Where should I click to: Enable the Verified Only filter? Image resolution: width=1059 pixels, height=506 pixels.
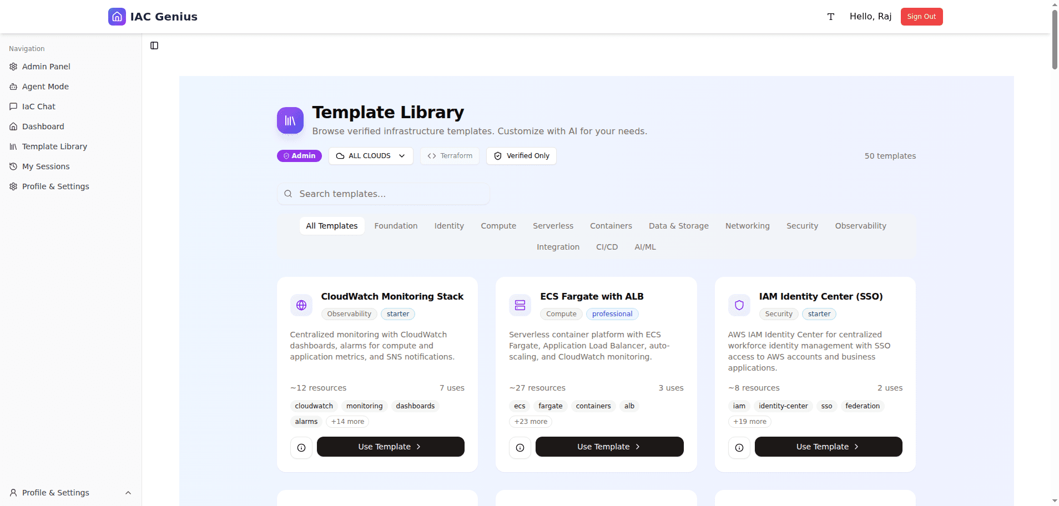coord(521,156)
